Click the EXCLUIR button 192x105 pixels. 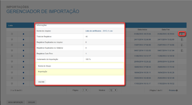(x=31, y=102)
